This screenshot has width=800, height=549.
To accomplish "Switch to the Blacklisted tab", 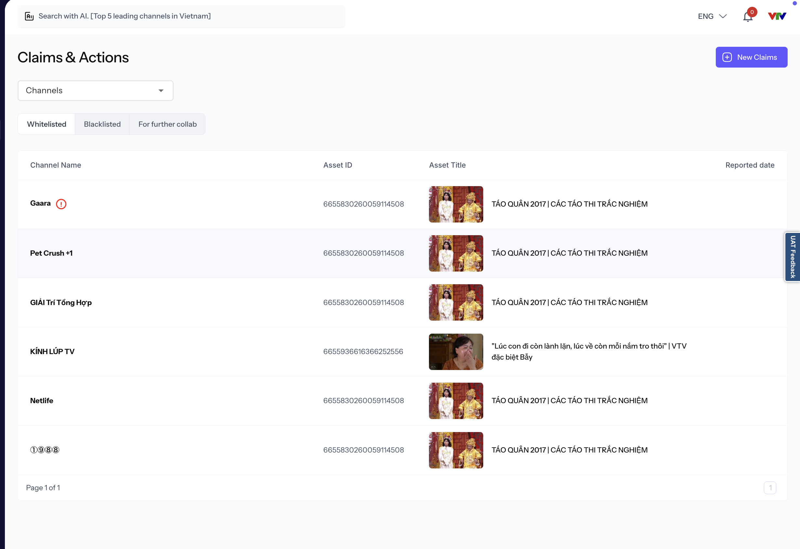I will (102, 124).
